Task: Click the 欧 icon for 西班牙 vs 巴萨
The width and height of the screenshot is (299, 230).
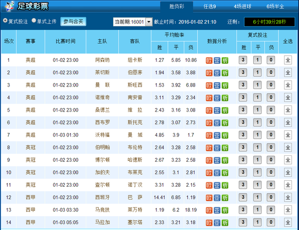Action: click(x=209, y=197)
